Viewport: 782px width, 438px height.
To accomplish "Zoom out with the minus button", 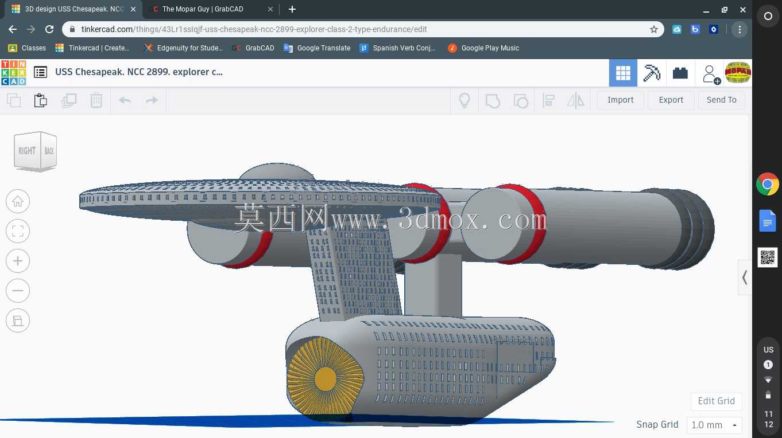I will coord(18,291).
